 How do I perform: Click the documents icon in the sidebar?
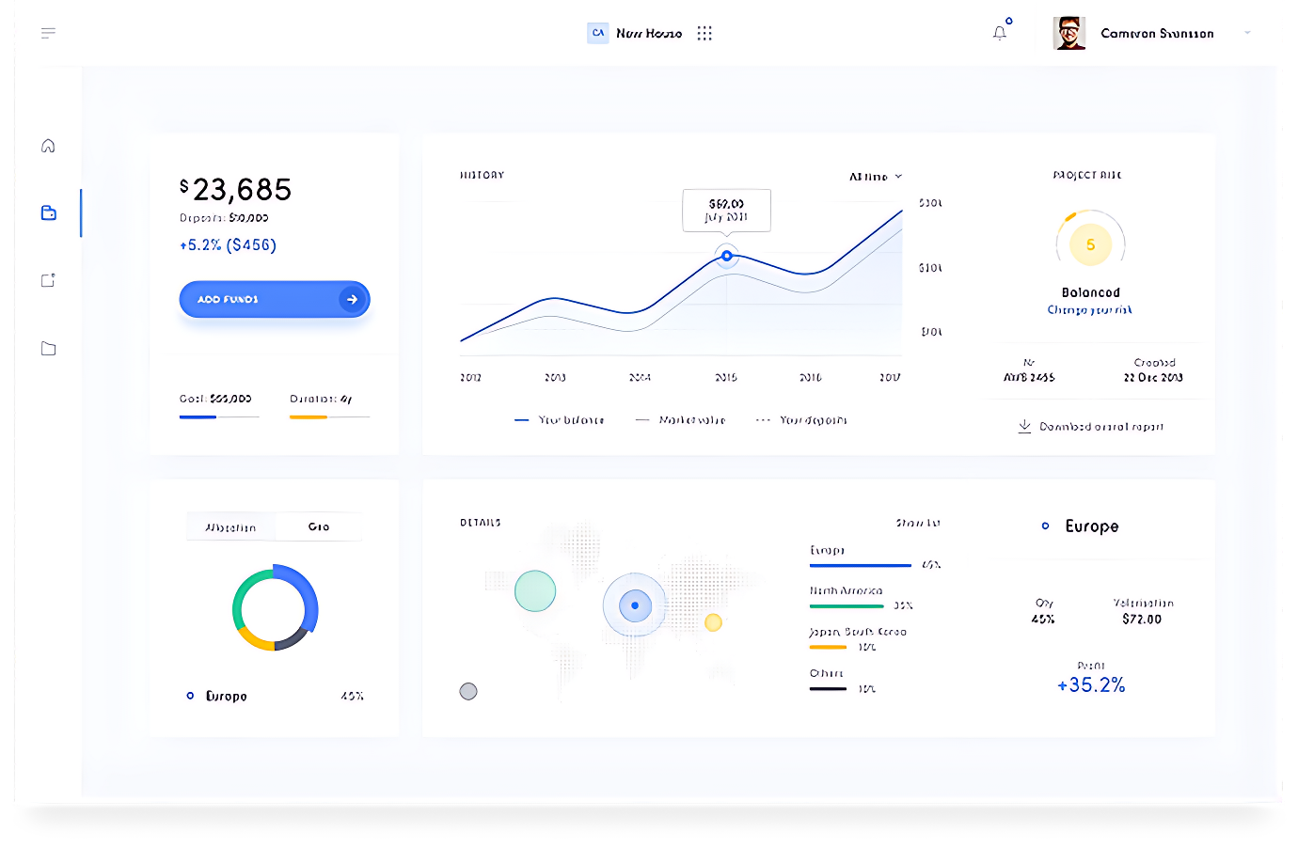pos(48,212)
